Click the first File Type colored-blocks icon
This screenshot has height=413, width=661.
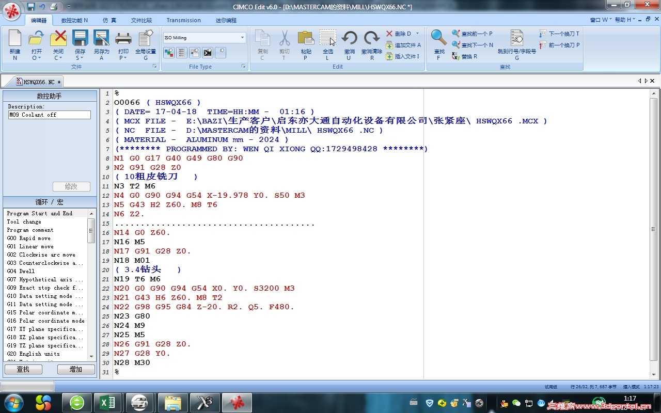click(169, 52)
